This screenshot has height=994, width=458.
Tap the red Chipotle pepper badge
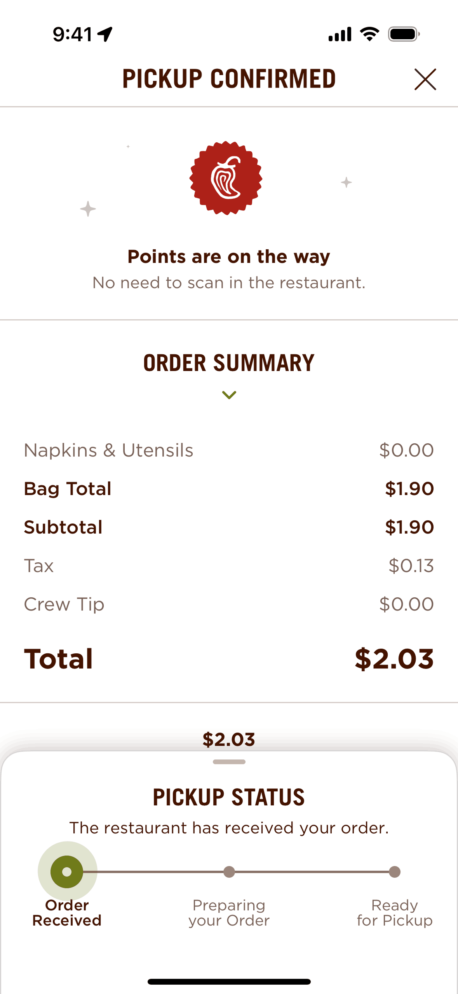click(226, 178)
